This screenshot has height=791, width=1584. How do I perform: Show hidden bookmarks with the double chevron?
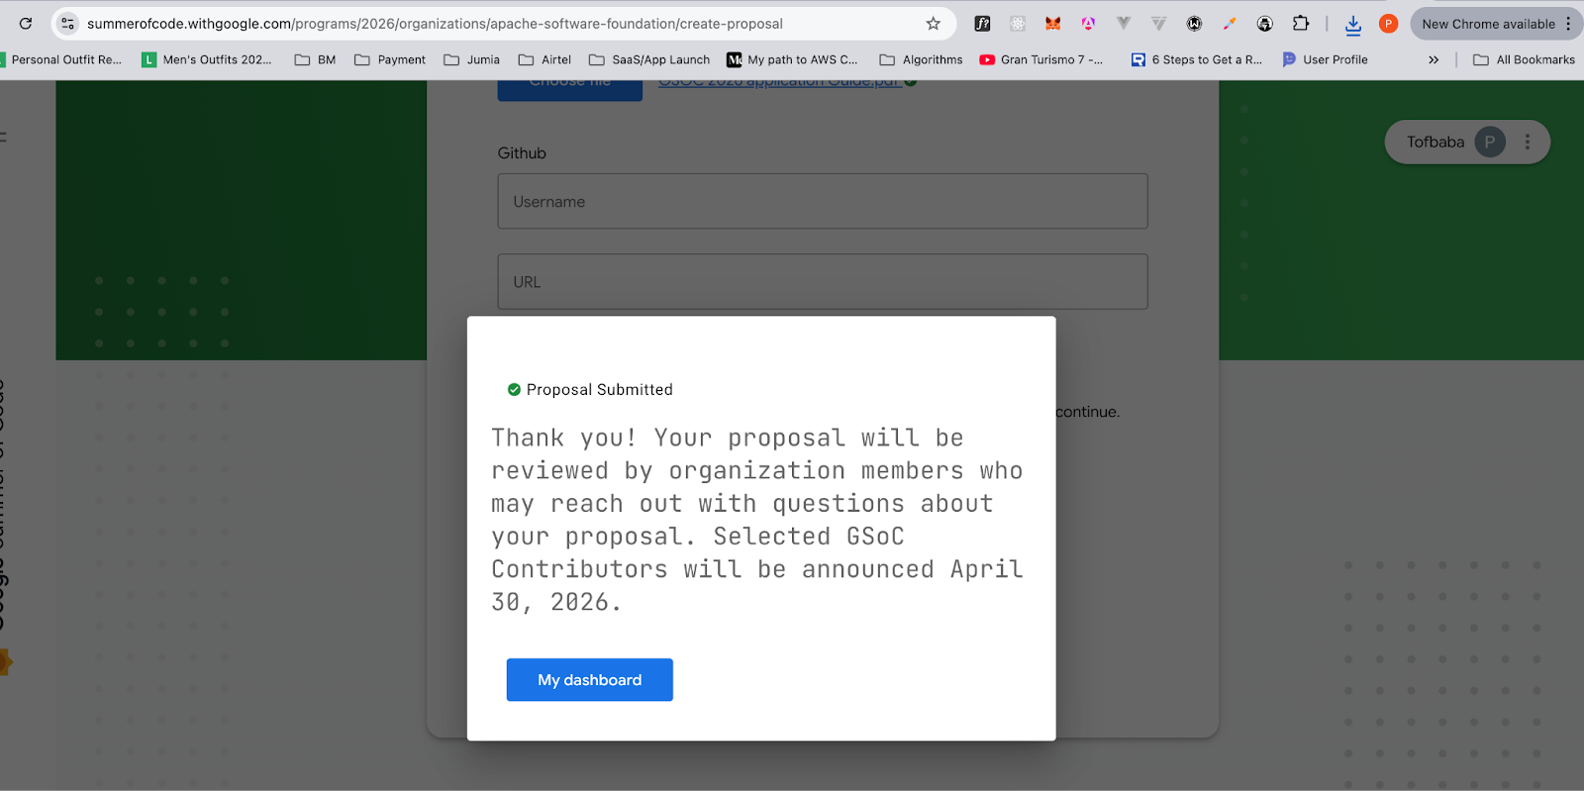[1434, 59]
